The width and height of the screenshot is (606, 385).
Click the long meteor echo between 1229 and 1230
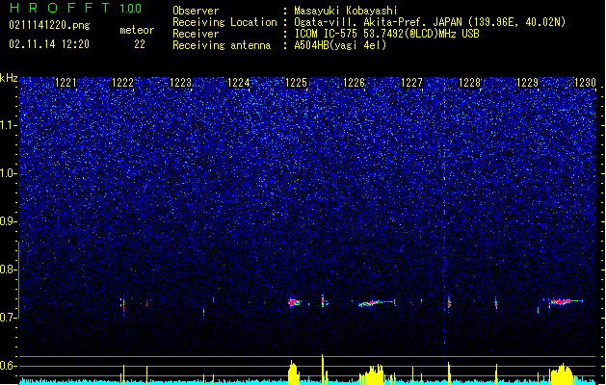tap(565, 301)
